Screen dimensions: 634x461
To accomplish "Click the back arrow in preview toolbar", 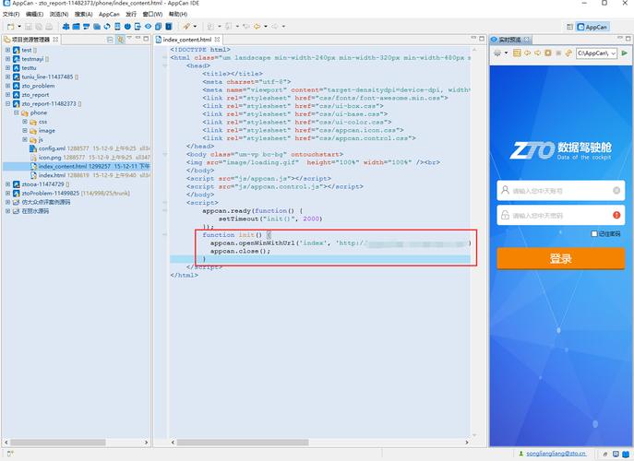I will pos(527,53).
